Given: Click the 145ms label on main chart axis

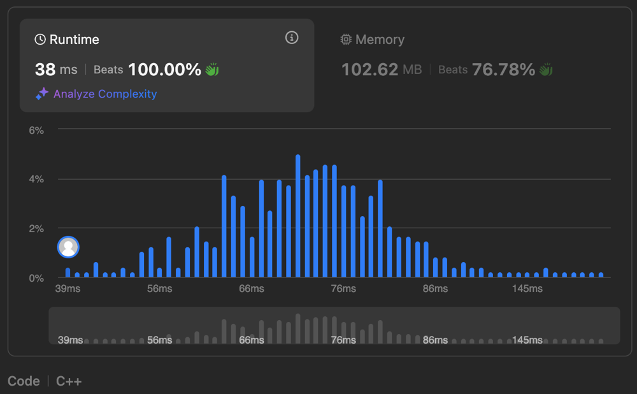Looking at the screenshot, I should pos(527,289).
